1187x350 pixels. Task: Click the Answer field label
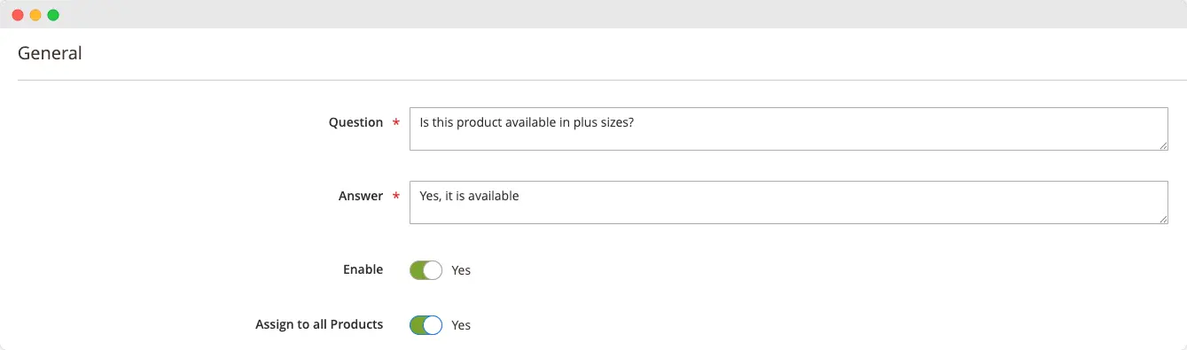click(361, 196)
